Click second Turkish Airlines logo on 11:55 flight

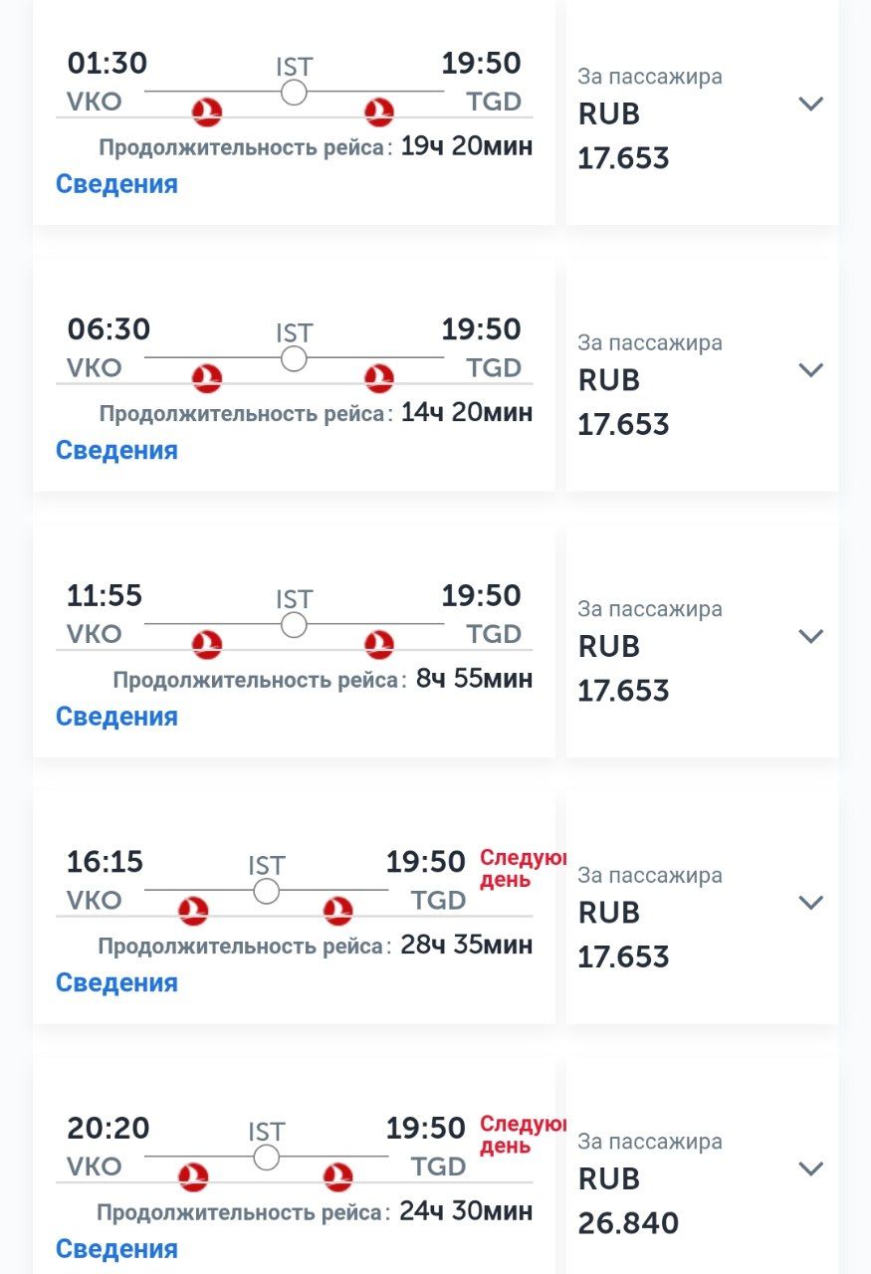[378, 645]
